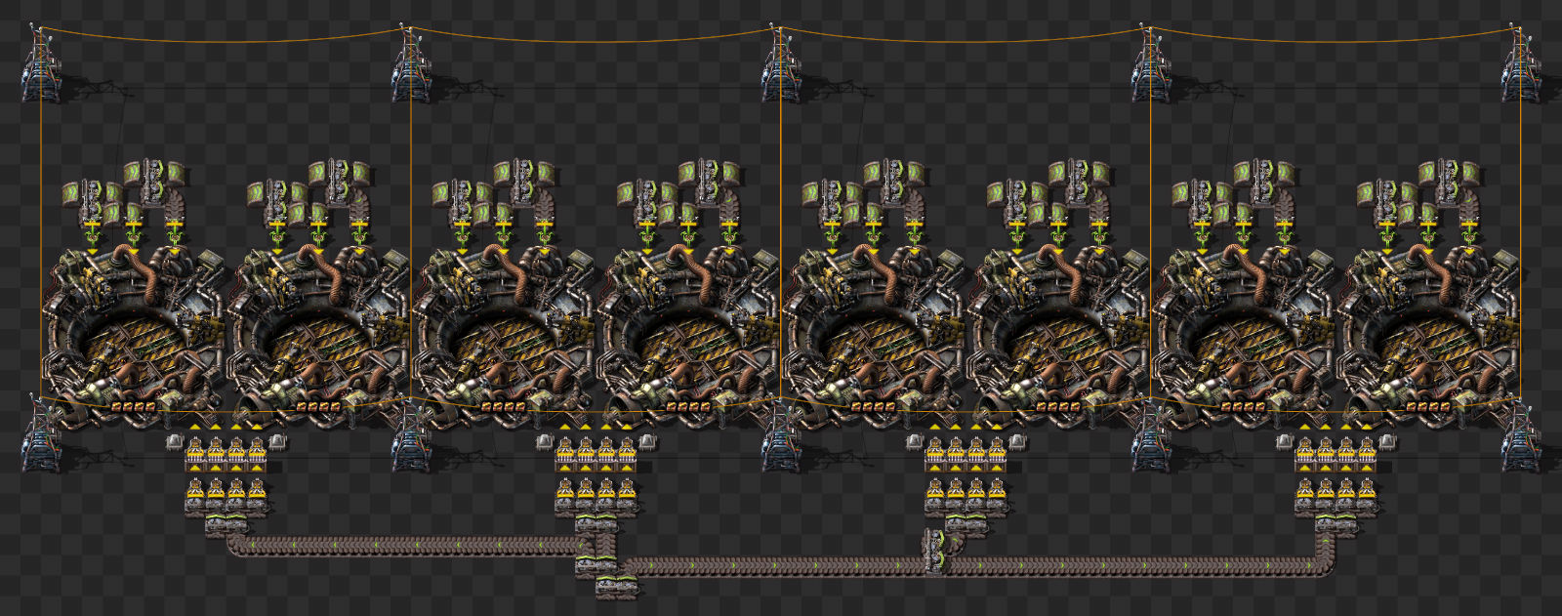Click lamp left of the first output inserters

(175, 443)
